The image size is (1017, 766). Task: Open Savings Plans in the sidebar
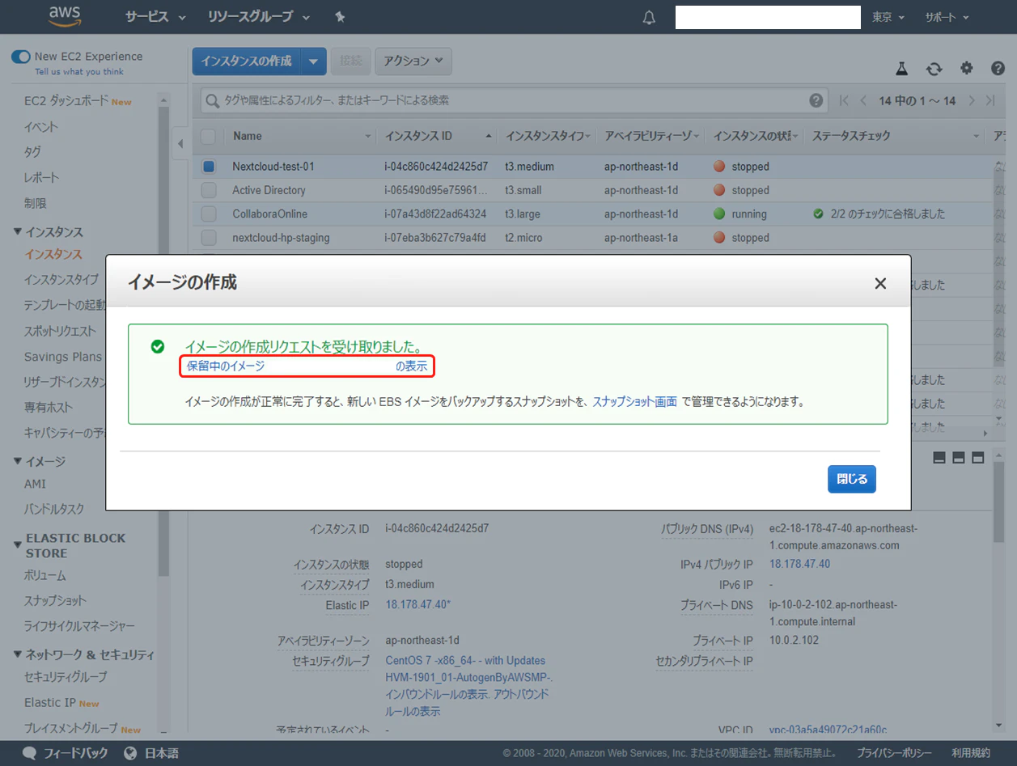pos(63,357)
